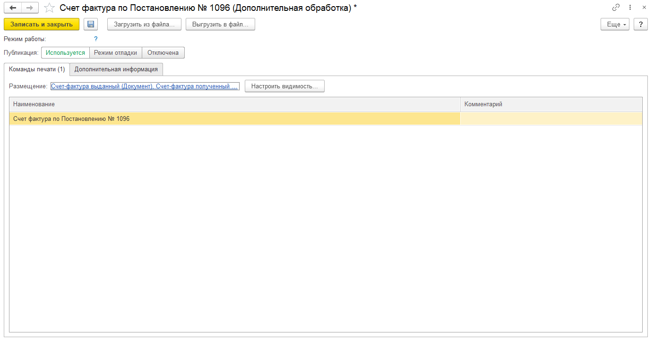The image size is (654, 340).
Task: Click Настроить видимость... button
Action: [284, 86]
